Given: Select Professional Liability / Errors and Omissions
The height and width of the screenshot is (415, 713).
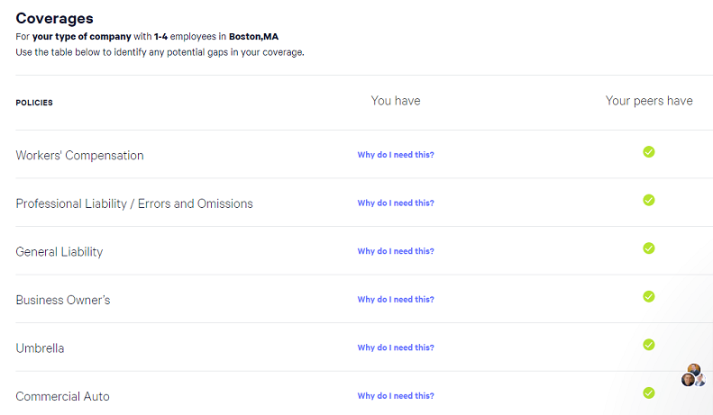Looking at the screenshot, I should (x=134, y=203).
